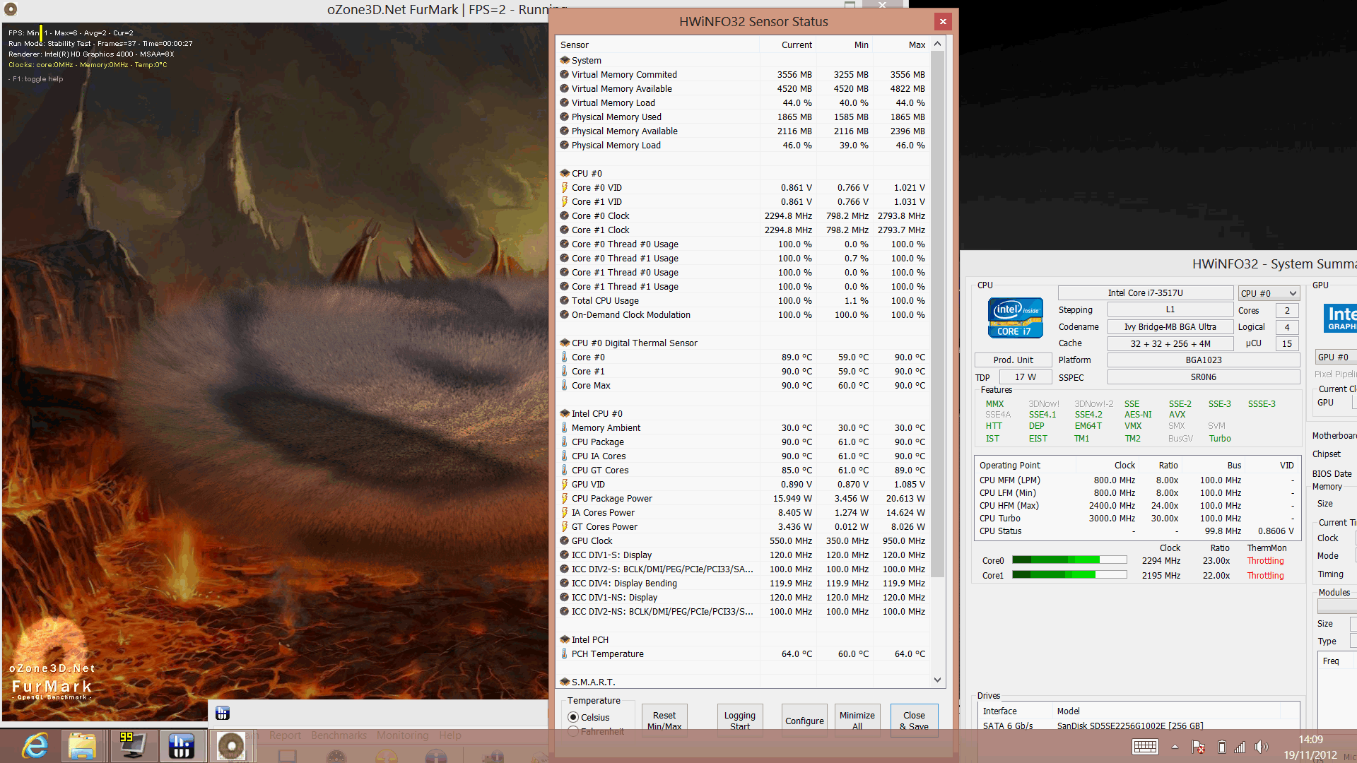
Task: Click the Logging Start button
Action: 739,721
